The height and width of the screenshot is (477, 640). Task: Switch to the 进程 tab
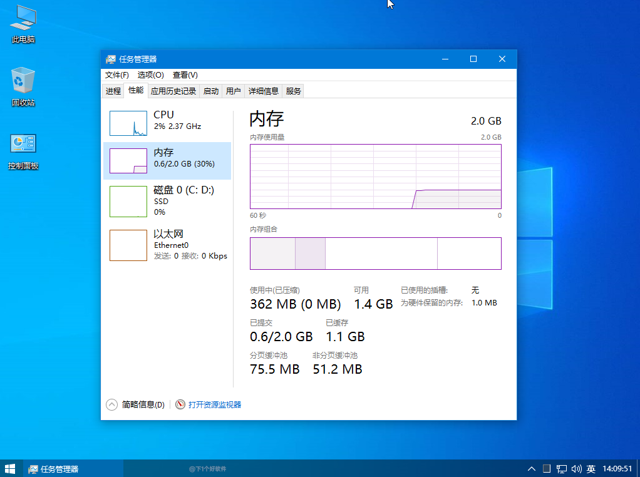[x=113, y=91]
